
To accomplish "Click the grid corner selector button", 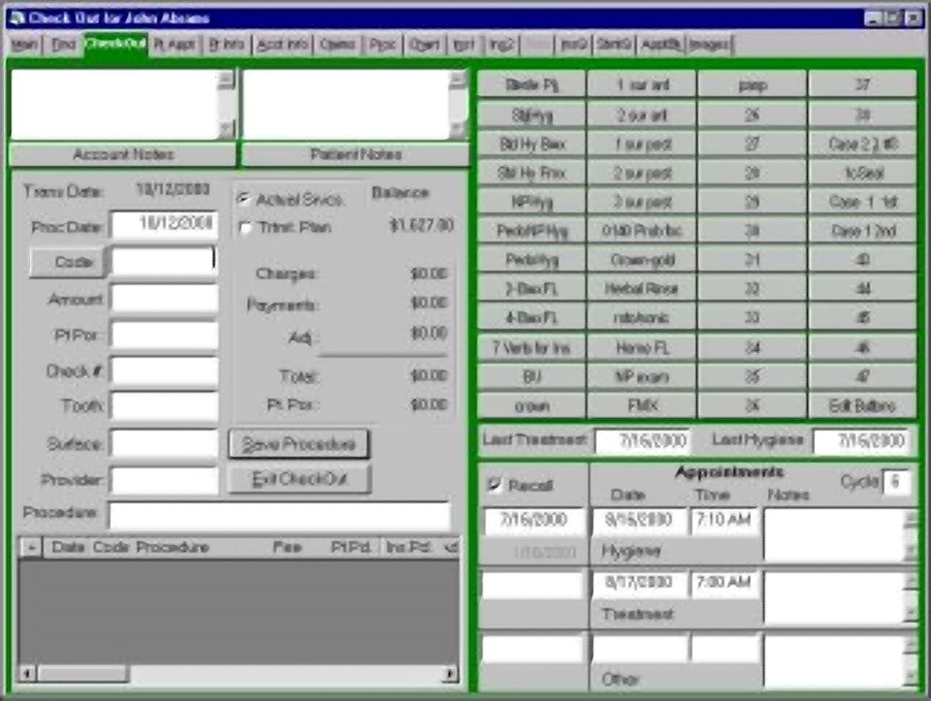I will point(30,547).
